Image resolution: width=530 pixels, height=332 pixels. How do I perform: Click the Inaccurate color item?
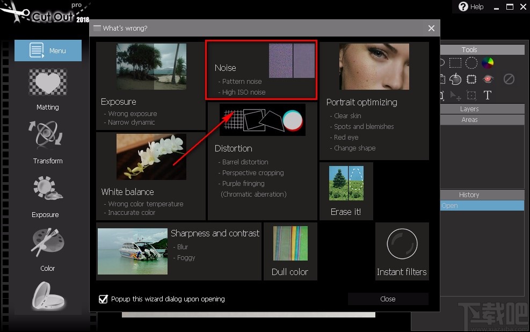tap(131, 213)
